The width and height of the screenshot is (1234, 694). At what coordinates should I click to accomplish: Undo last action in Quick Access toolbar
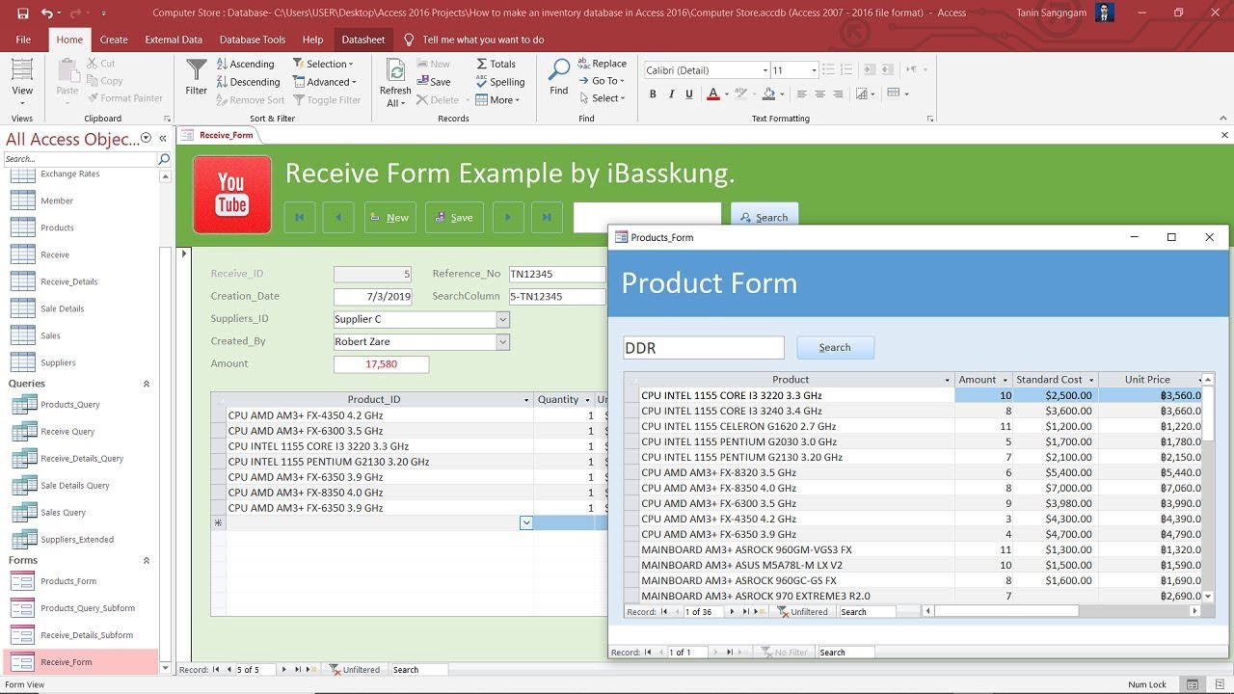pyautogui.click(x=47, y=13)
